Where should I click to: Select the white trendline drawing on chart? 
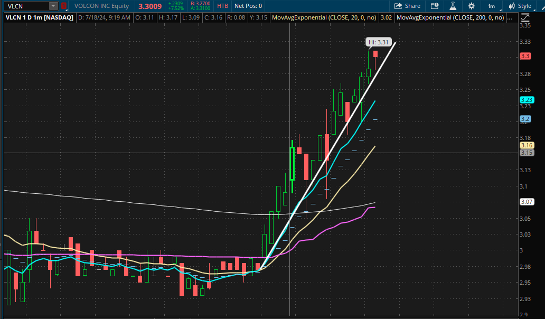[328, 157]
